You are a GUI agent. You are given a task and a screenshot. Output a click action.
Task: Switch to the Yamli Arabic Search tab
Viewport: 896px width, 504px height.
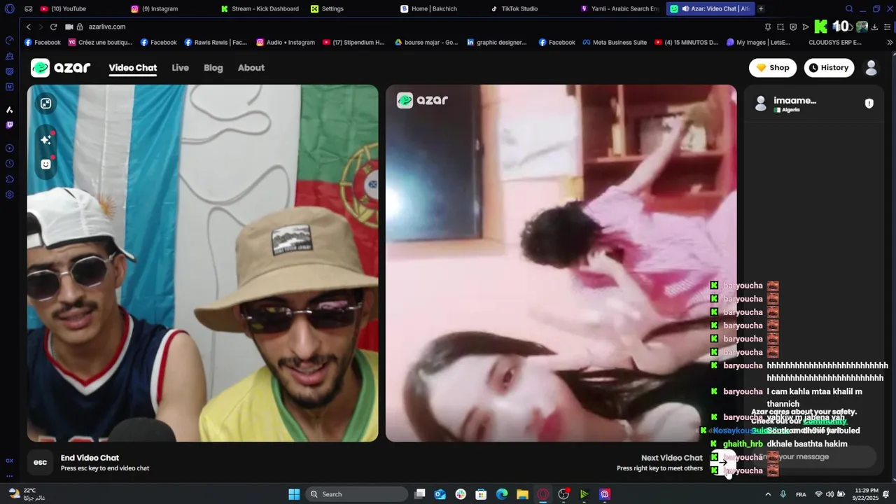pyautogui.click(x=619, y=8)
